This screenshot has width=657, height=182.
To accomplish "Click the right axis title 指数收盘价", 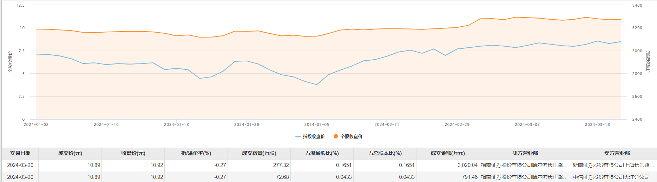I will 648,62.
